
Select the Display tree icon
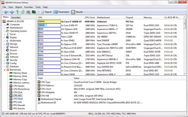(x=8, y=38)
